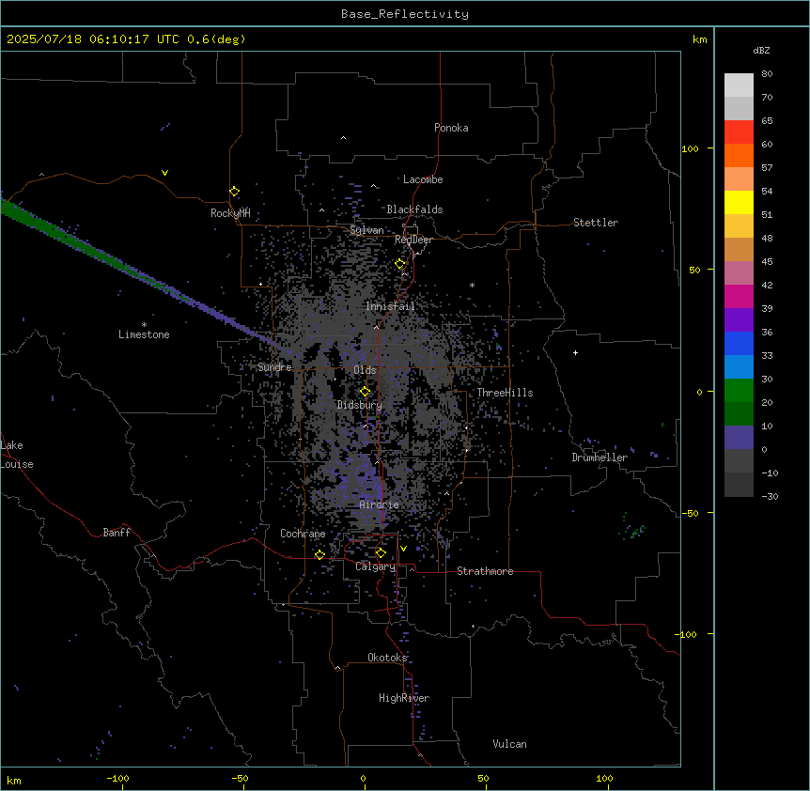Screen dimensions: 810x791
Task: Click the white asterisk east of Innisfail
Action: [x=472, y=286]
